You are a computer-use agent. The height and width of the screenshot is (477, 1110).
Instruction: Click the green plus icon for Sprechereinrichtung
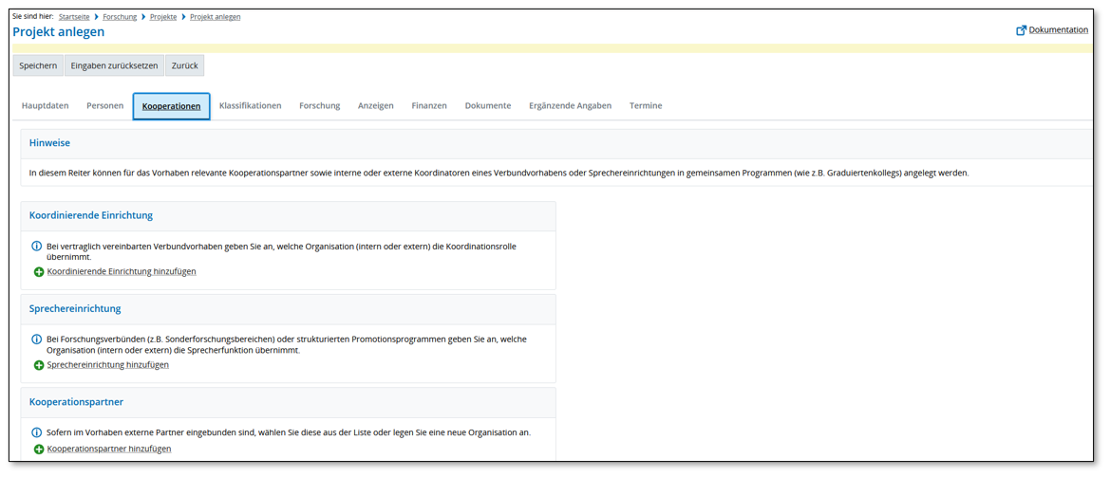tap(39, 365)
